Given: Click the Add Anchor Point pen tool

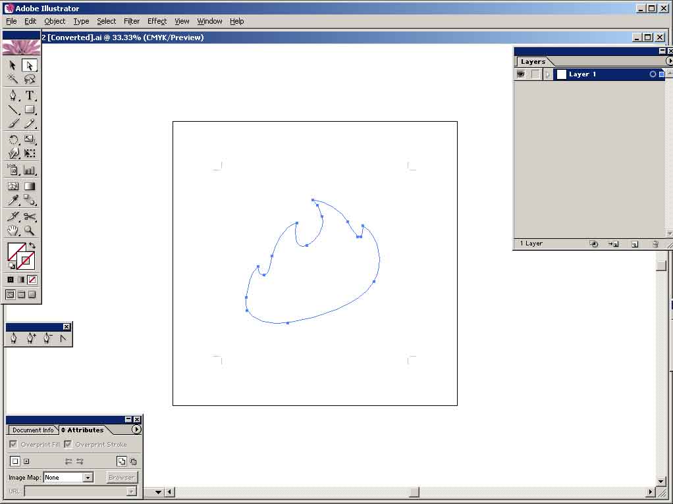Looking at the screenshot, I should [30, 338].
